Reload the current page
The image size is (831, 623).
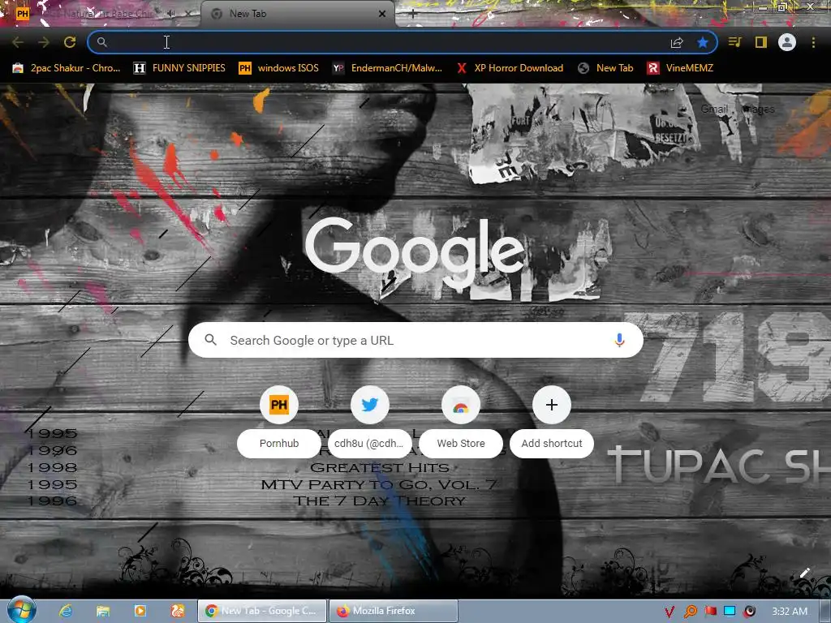70,42
